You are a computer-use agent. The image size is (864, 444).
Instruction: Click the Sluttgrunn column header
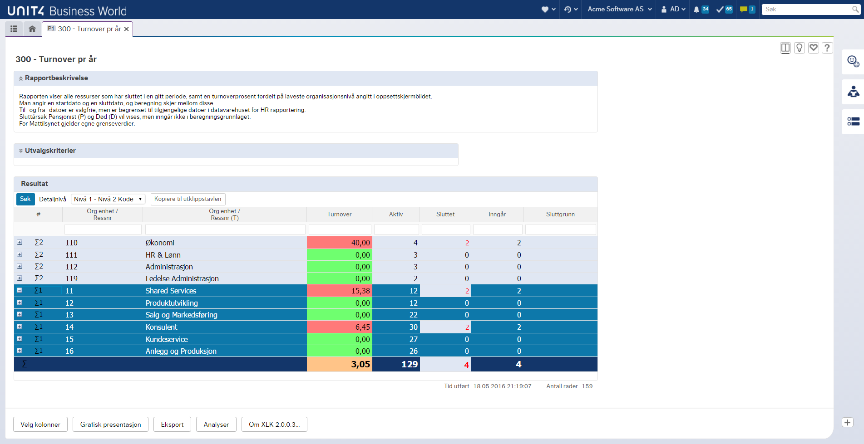[x=560, y=215]
